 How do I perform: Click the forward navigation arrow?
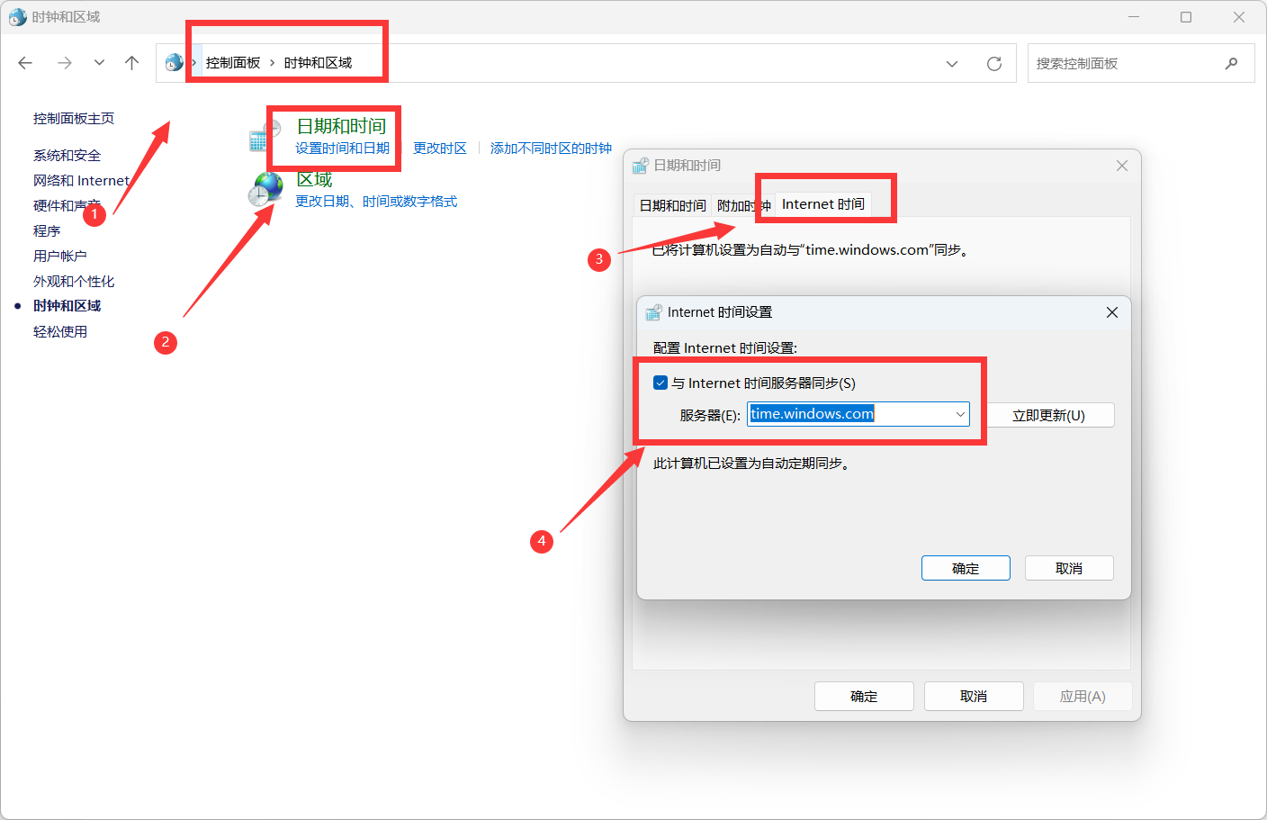tap(65, 63)
